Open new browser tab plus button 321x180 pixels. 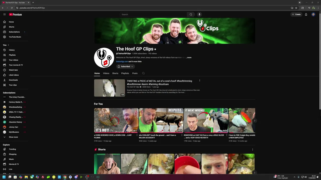[33, 2]
